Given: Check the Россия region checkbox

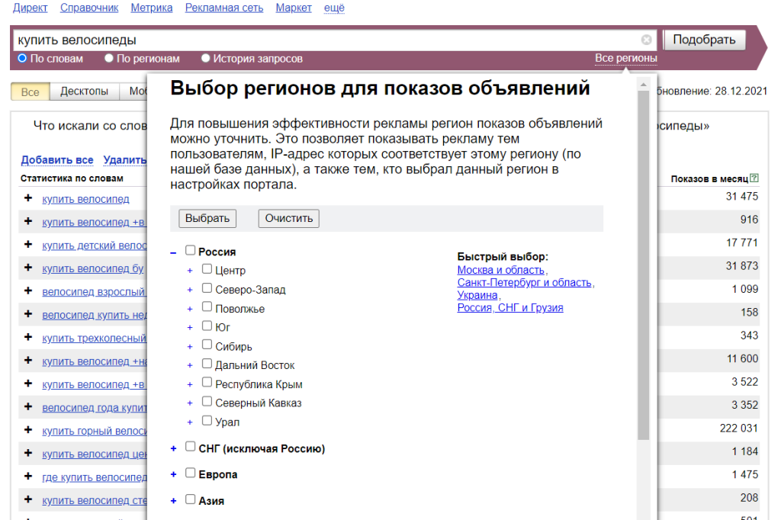Looking at the screenshot, I should [191, 250].
